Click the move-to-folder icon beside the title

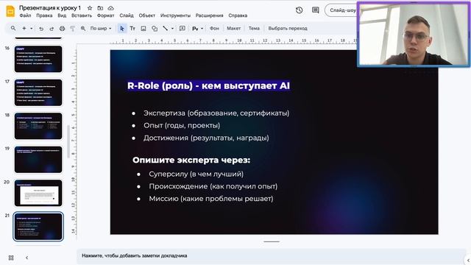[100, 8]
